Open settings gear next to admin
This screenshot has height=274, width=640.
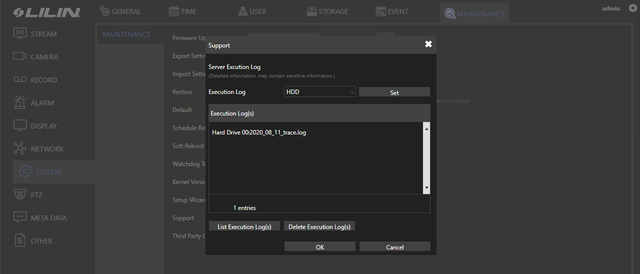632,8
